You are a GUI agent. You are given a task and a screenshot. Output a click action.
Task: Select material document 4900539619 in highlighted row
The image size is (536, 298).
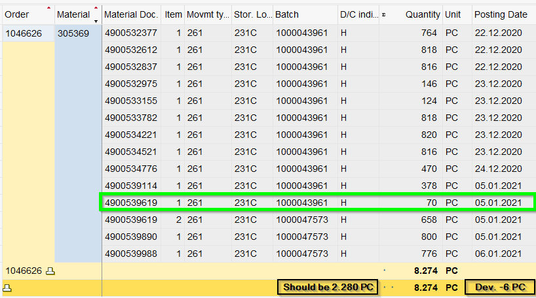[131, 203]
